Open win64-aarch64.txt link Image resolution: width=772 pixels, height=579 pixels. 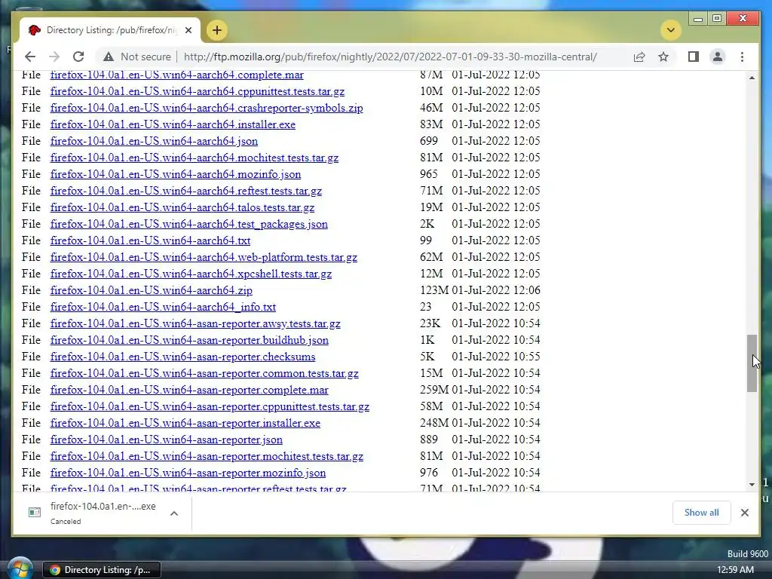[x=150, y=240]
